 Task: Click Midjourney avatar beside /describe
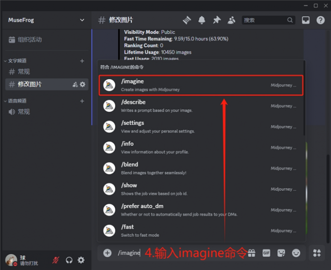coord(109,106)
